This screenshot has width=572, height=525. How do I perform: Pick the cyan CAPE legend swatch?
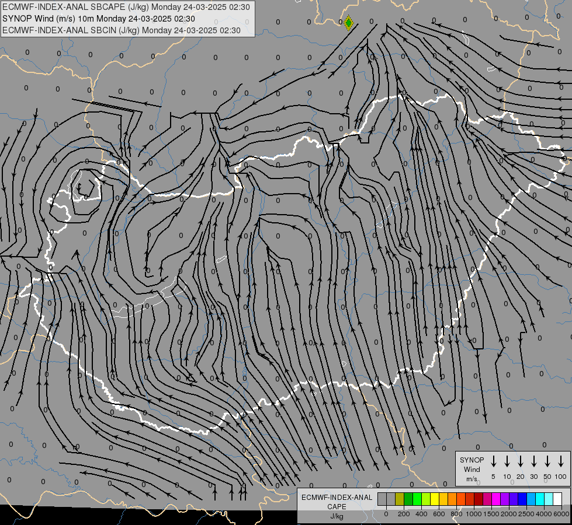pyautogui.click(x=540, y=499)
